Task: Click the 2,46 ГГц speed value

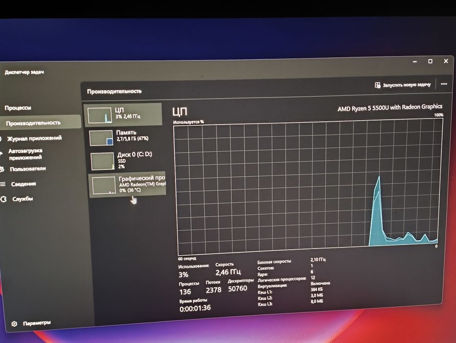Action: 228,272
